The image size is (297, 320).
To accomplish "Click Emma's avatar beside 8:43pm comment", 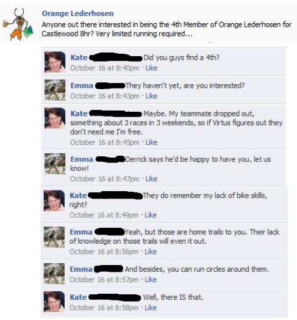I will (55, 90).
